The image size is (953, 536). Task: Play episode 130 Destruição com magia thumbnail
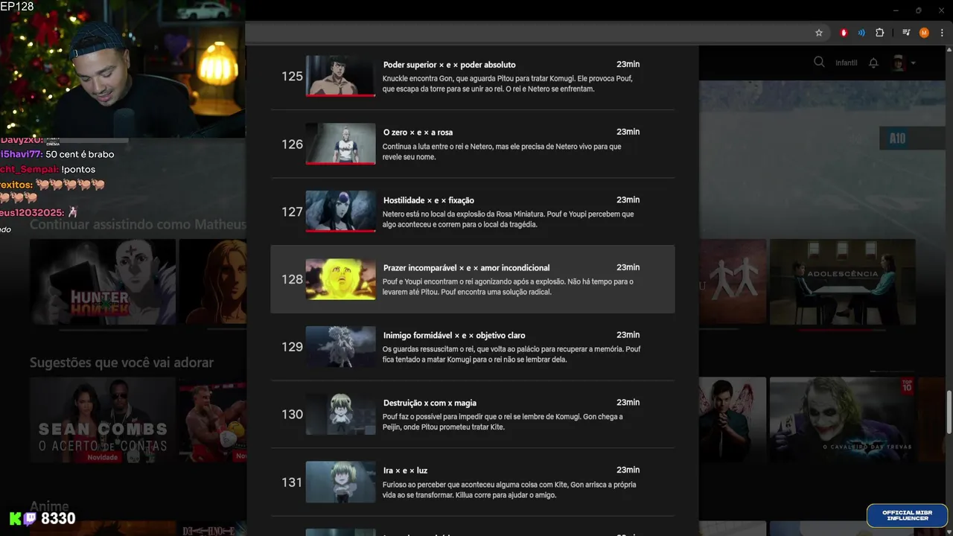[340, 414]
